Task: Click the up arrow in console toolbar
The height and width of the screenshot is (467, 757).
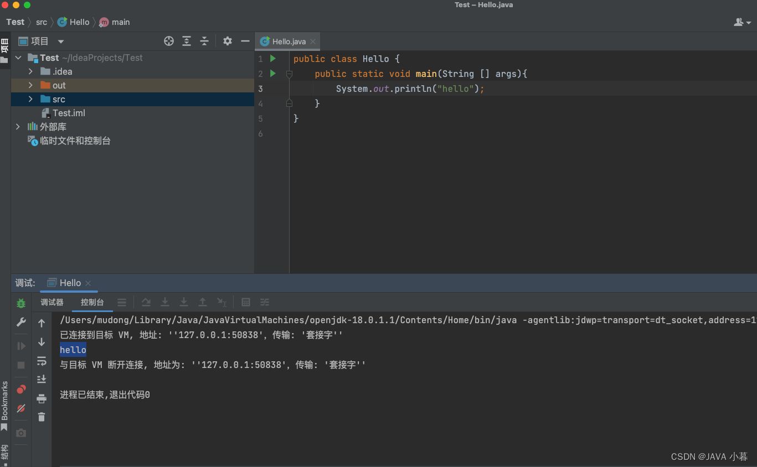Action: point(42,323)
